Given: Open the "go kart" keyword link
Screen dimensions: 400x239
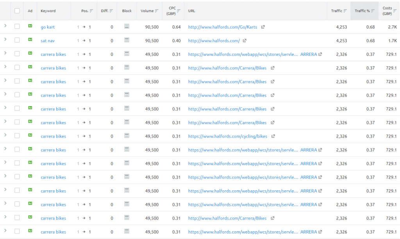Looking at the screenshot, I should (x=47, y=27).
